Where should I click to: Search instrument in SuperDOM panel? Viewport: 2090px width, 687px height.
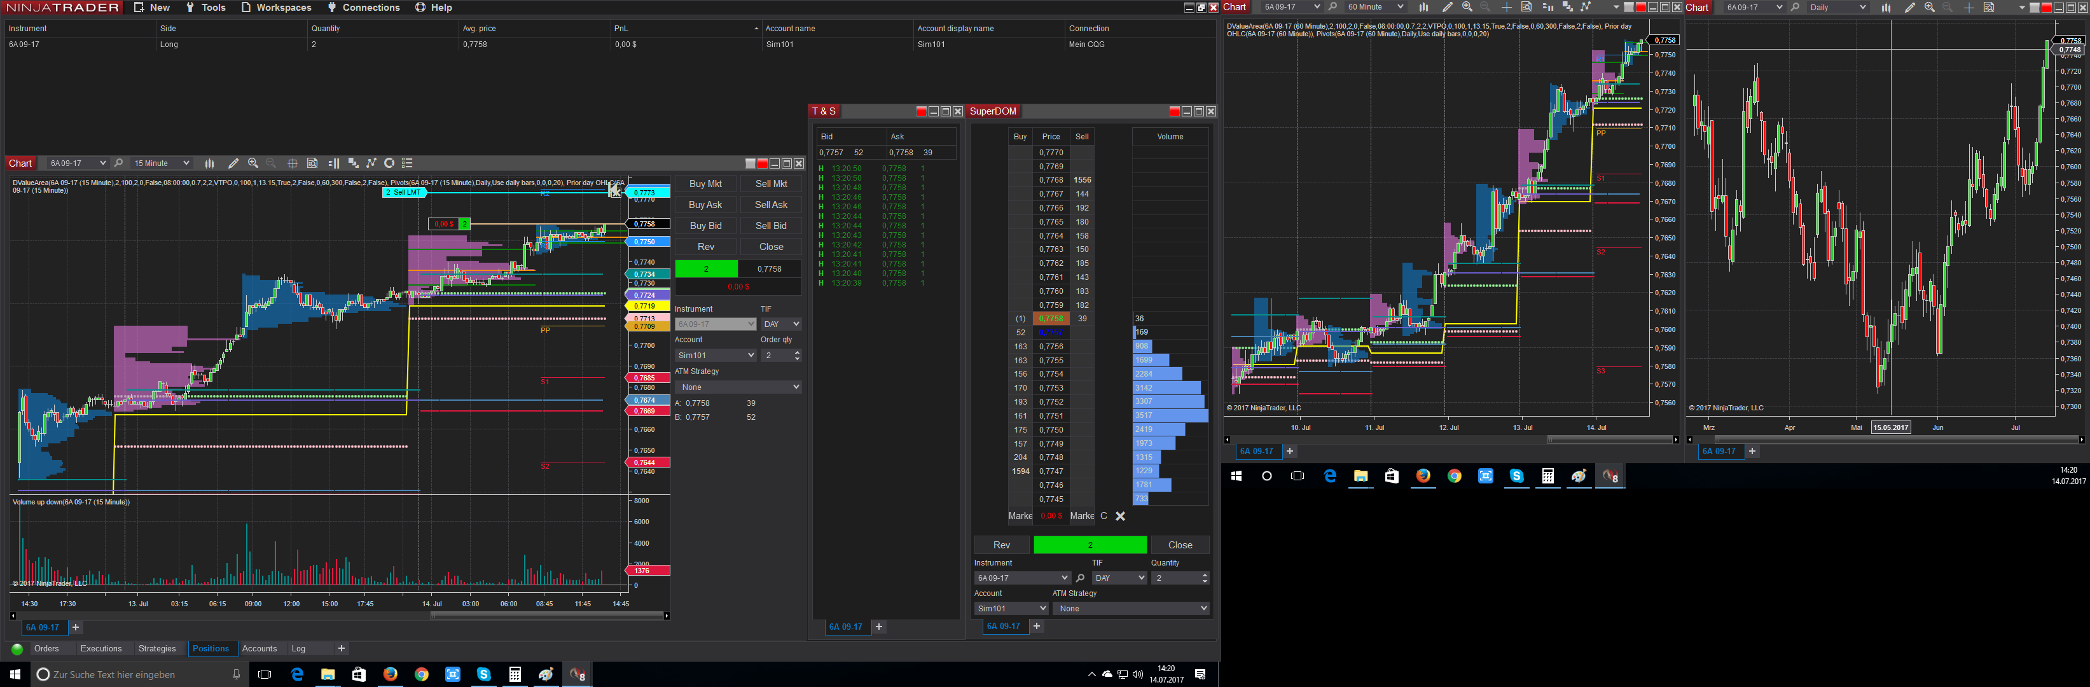(x=1080, y=578)
